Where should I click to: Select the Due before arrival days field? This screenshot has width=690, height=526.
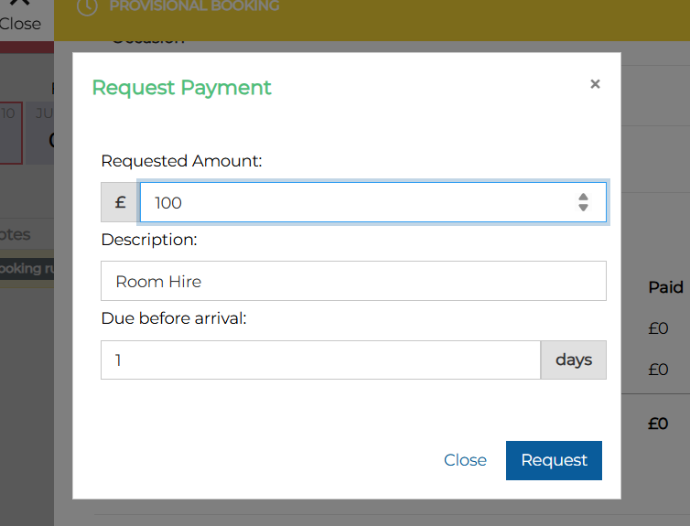click(x=320, y=360)
